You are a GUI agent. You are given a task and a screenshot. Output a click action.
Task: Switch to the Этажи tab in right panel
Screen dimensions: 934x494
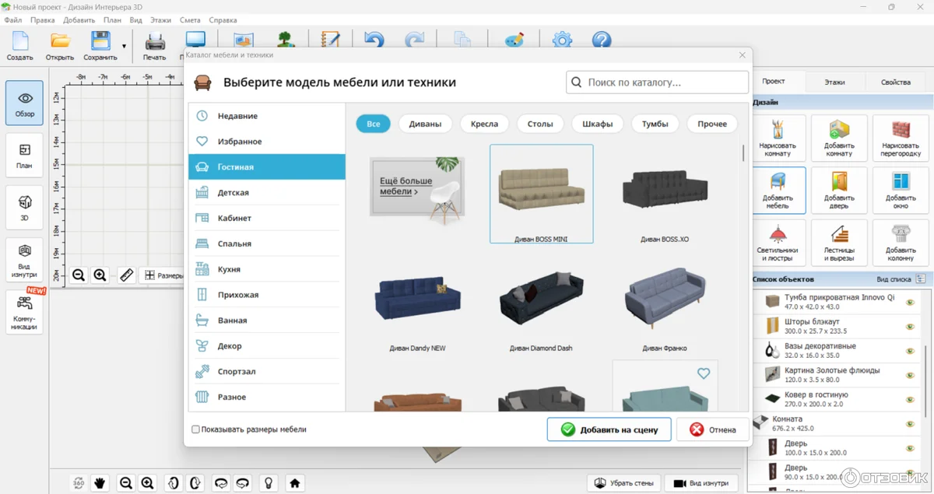(834, 82)
